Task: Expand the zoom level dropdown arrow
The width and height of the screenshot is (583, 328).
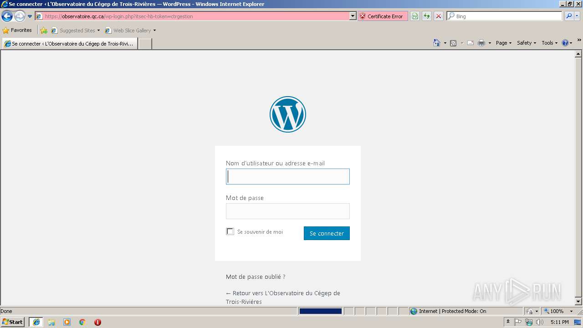Action: 571,311
